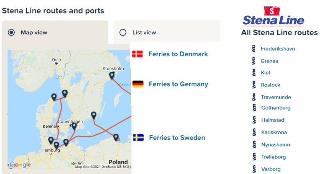Click the map pin on Poland's coast
This screenshot has height=174, width=320.
click(116, 137)
